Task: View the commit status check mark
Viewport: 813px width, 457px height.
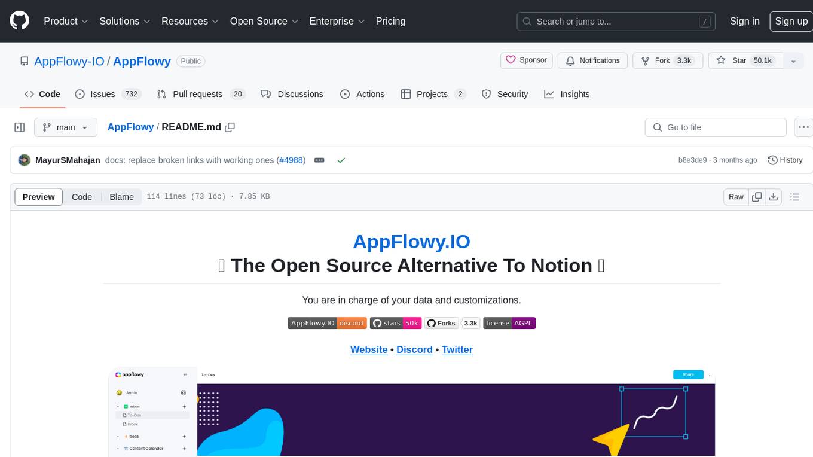Action: click(341, 160)
